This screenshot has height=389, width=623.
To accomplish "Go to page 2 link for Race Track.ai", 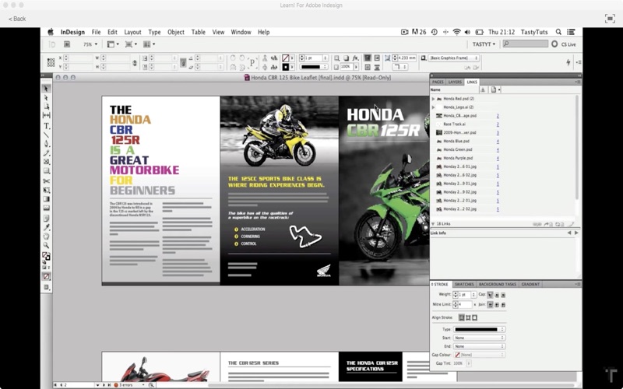I will pos(498,124).
